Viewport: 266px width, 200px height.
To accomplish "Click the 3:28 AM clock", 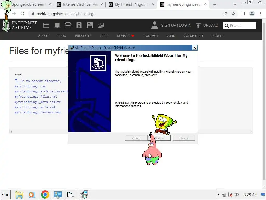I will click(251, 195).
